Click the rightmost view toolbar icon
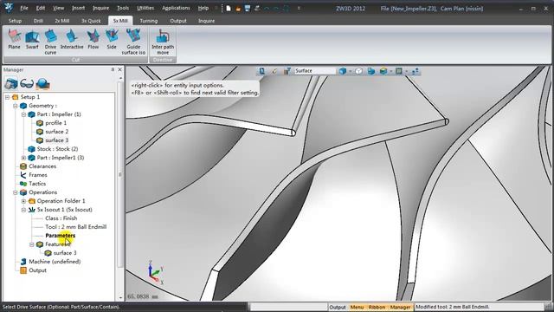 (415, 71)
